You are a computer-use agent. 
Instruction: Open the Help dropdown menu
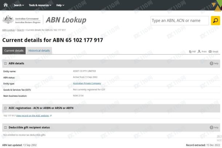click(x=60, y=5)
